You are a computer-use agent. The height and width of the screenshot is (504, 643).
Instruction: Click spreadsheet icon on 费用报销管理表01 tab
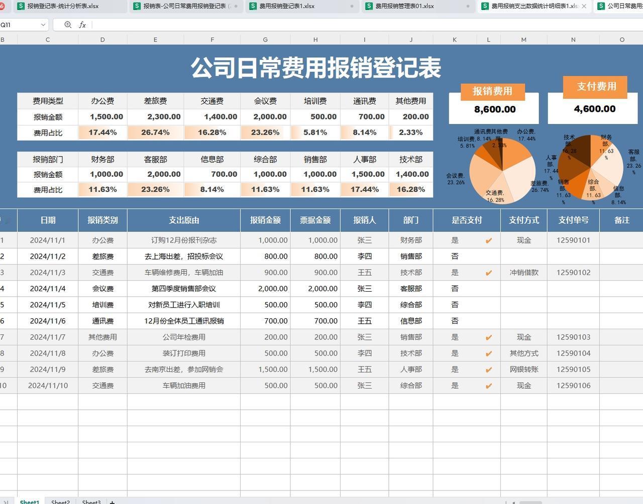tap(369, 6)
